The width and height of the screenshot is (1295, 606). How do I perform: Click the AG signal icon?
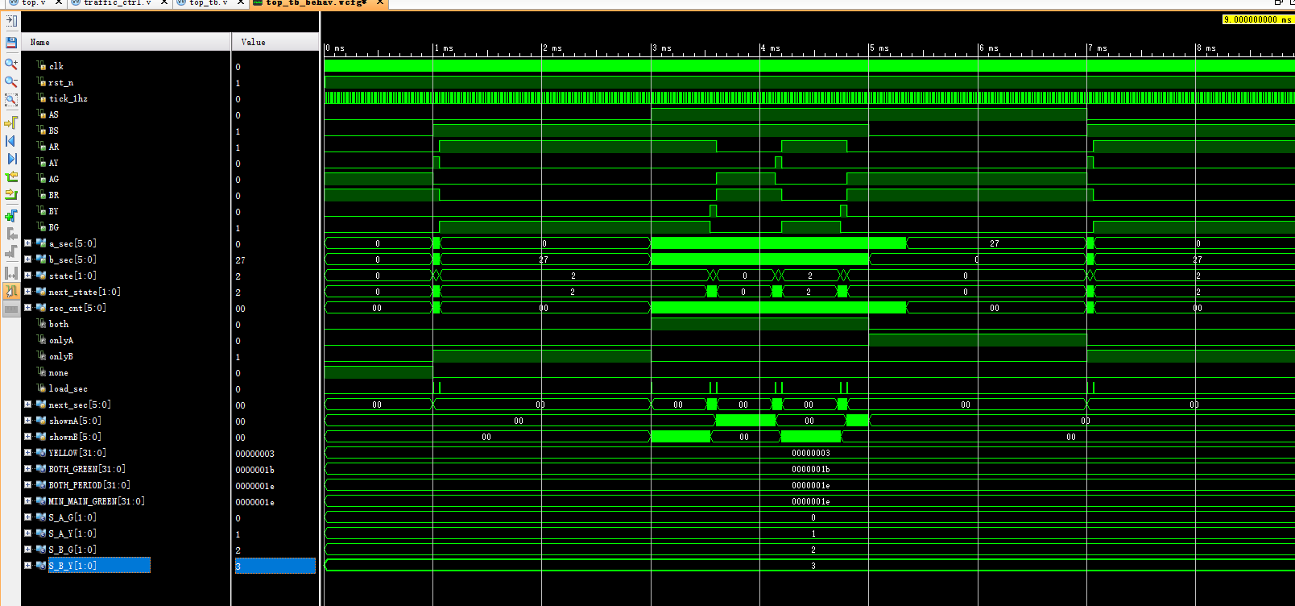point(41,178)
